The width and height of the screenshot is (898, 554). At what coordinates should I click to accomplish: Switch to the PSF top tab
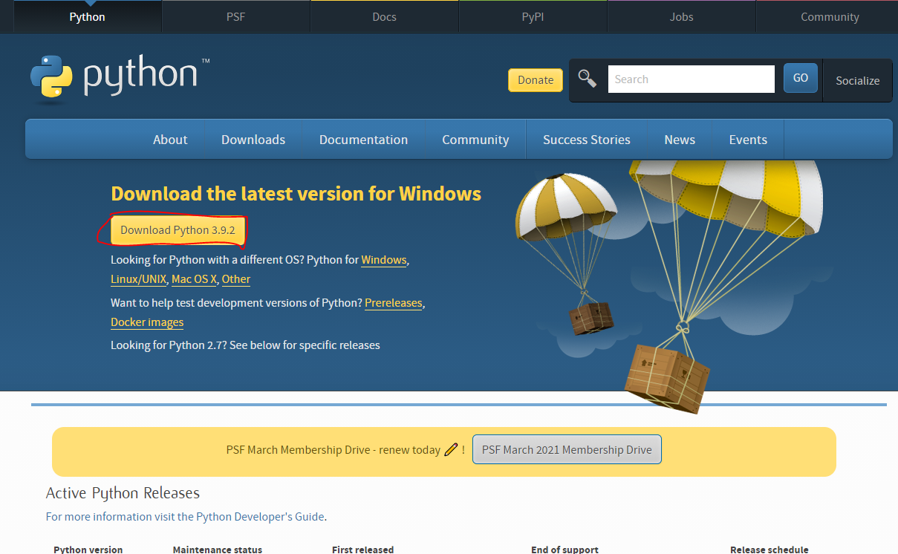click(x=236, y=16)
